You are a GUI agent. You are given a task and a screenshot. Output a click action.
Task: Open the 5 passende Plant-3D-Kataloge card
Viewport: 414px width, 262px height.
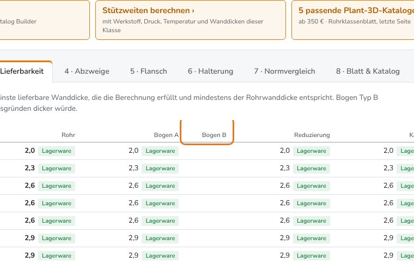click(353, 20)
